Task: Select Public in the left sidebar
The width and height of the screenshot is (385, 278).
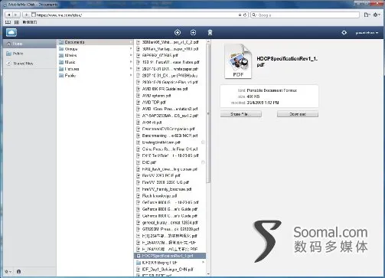Action: coord(30,54)
